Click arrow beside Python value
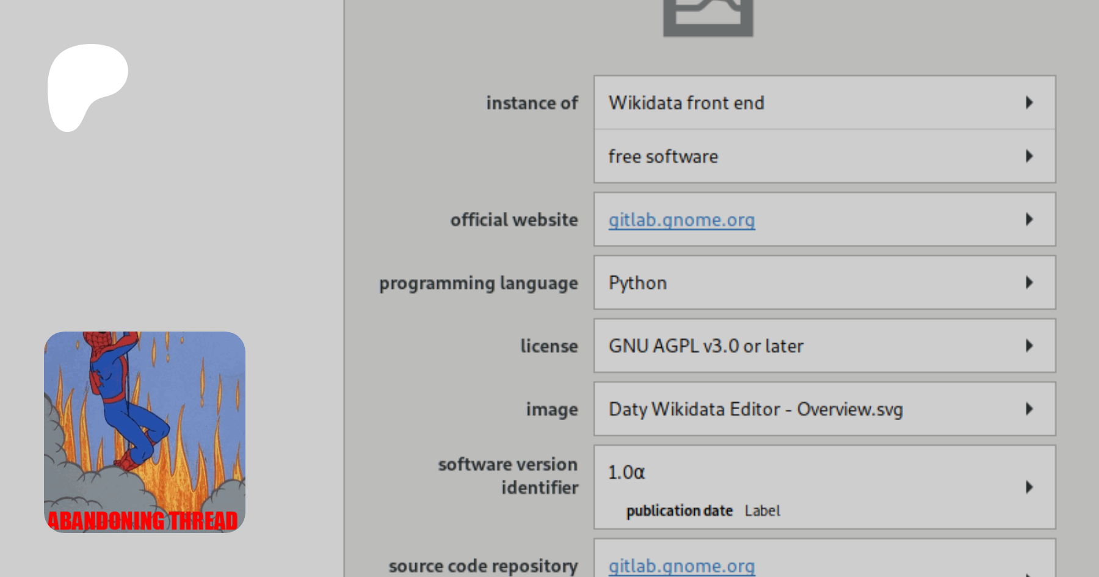This screenshot has width=1099, height=577. (x=1029, y=283)
